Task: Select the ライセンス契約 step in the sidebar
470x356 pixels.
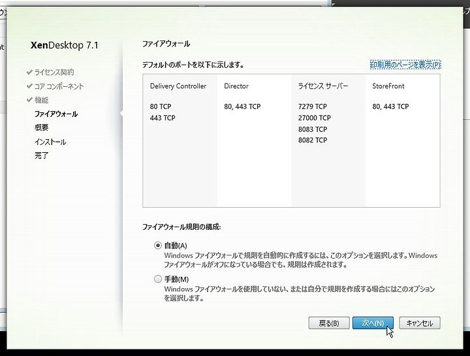Action: click(x=54, y=72)
